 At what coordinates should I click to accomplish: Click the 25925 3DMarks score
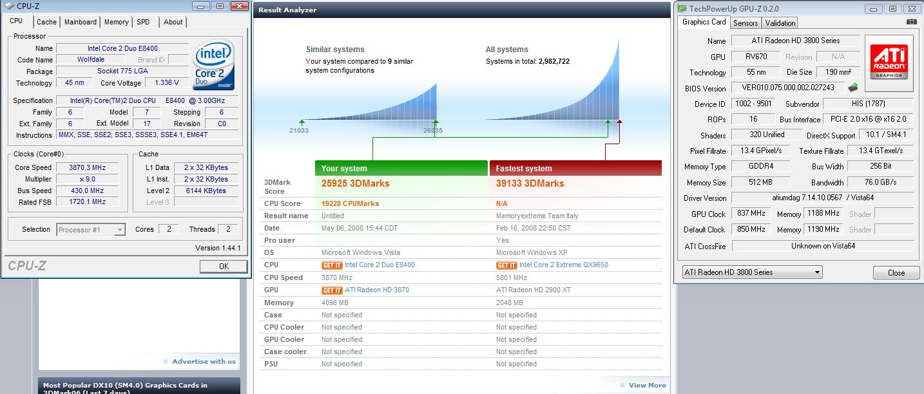pyautogui.click(x=356, y=183)
